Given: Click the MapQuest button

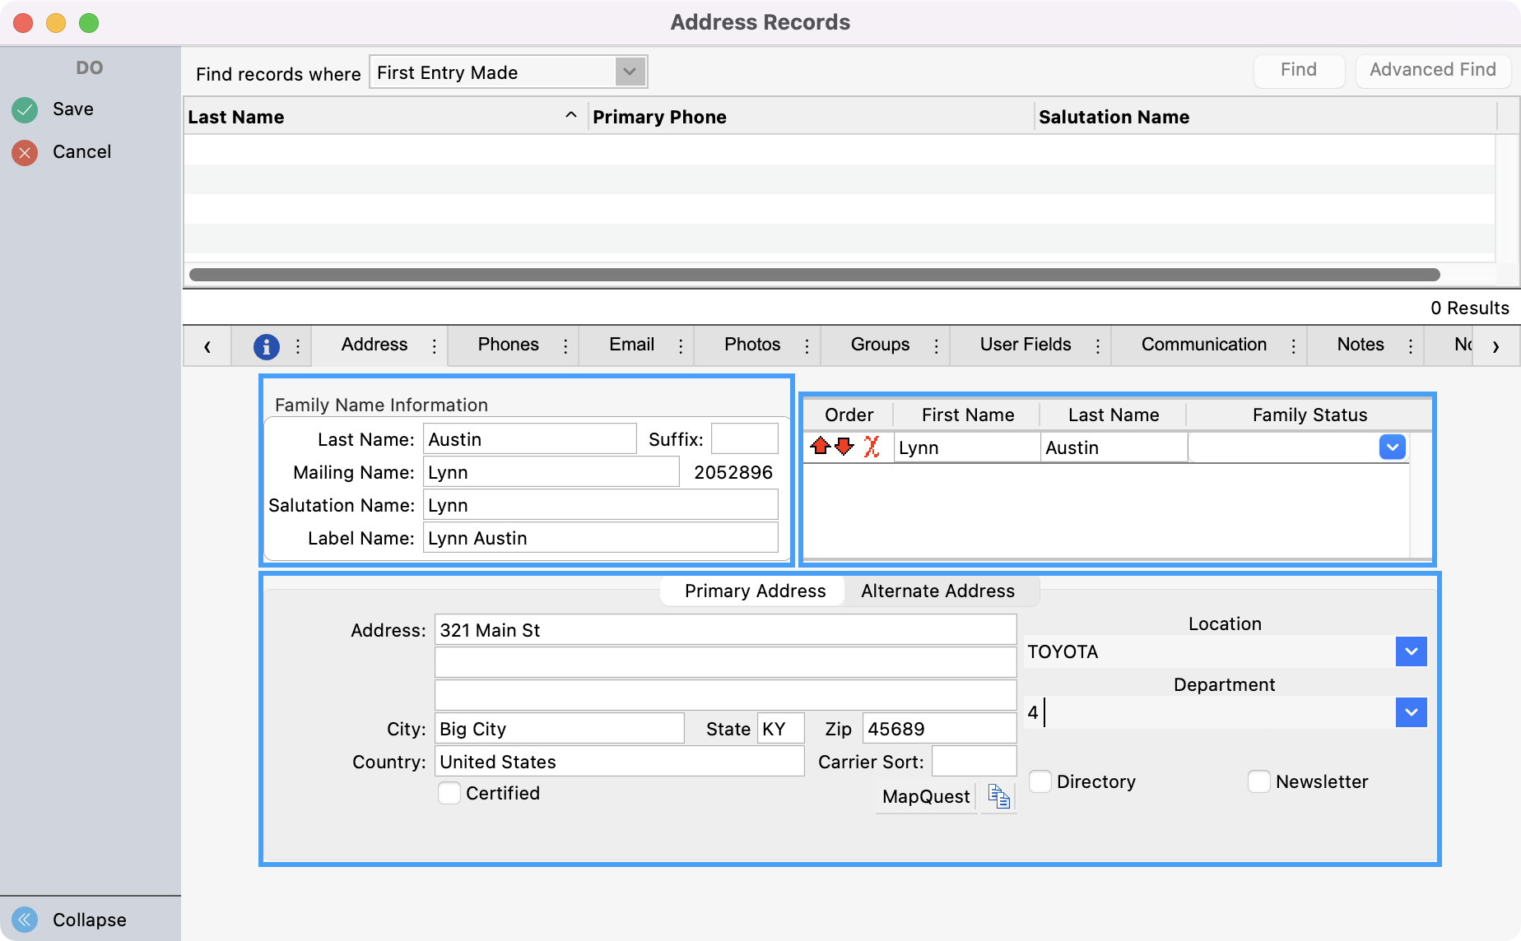Looking at the screenshot, I should pyautogui.click(x=926, y=796).
